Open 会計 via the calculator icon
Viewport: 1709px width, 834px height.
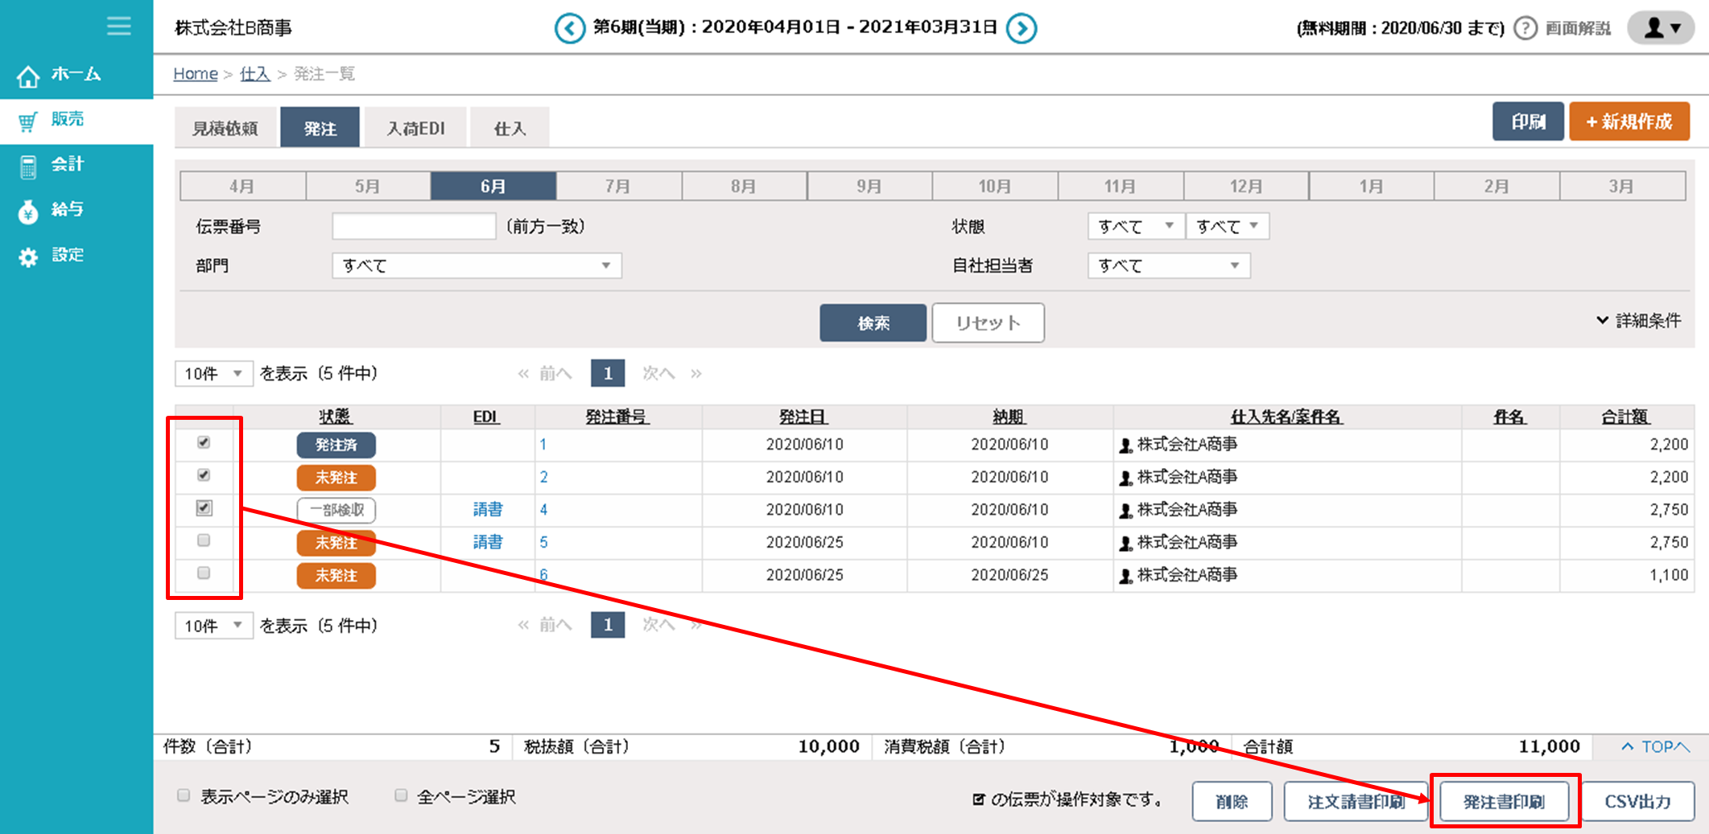28,166
